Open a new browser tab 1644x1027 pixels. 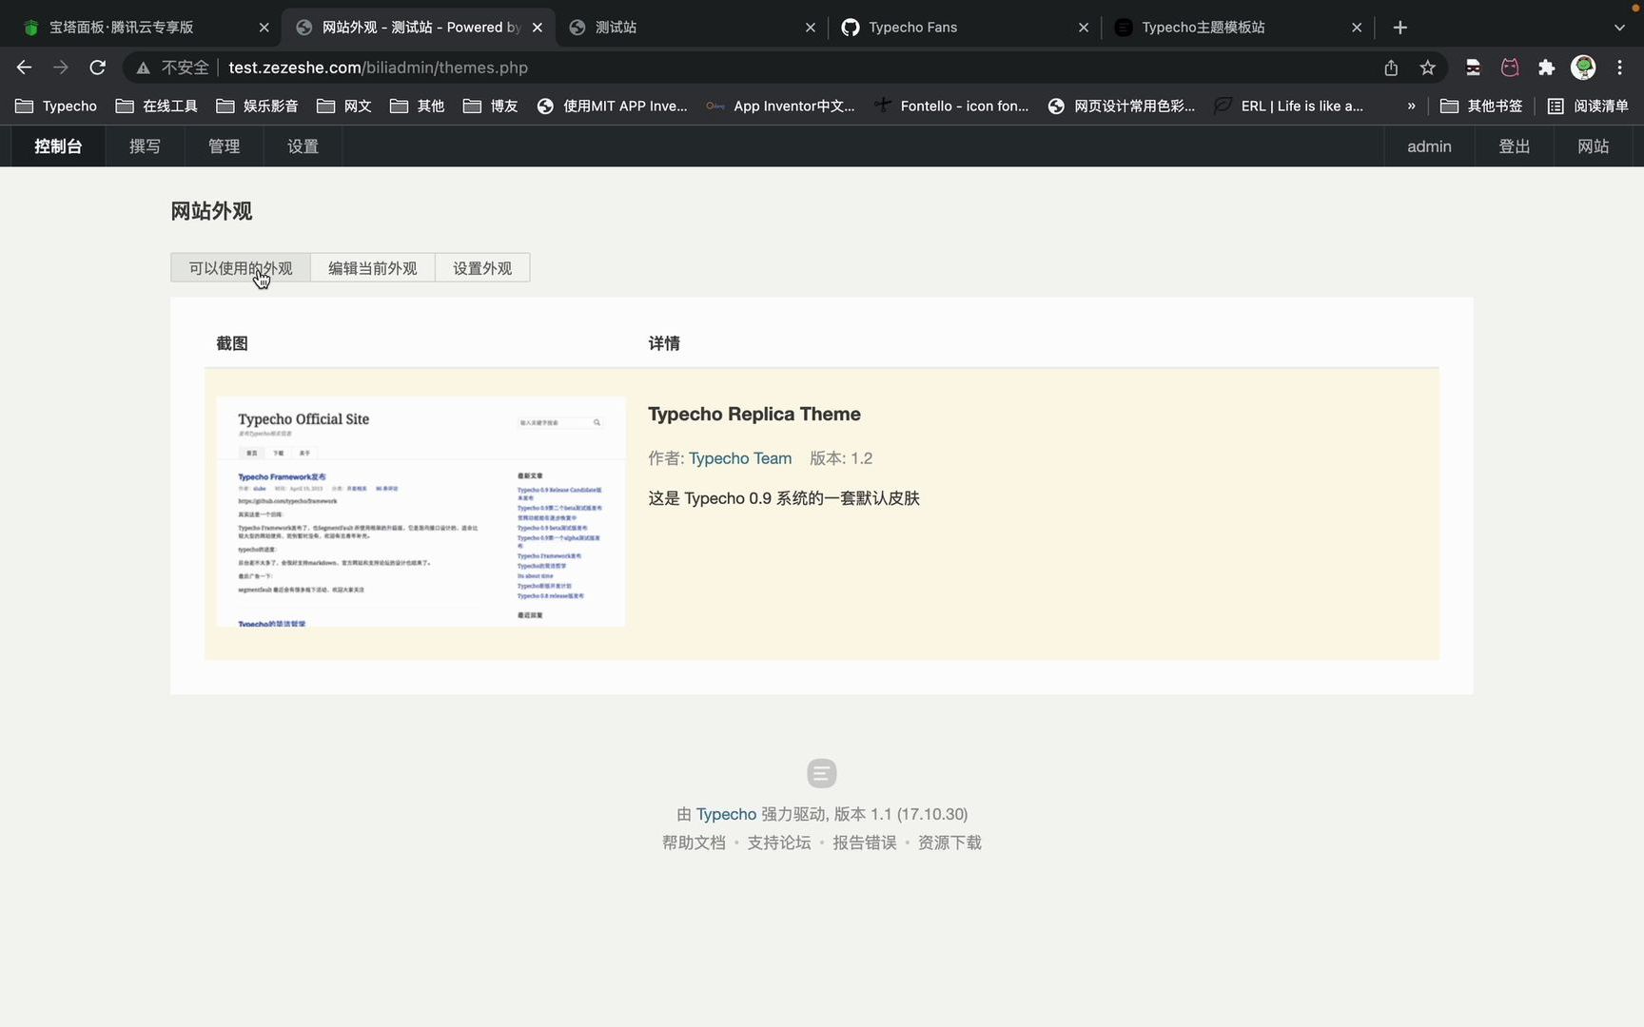point(1399,28)
